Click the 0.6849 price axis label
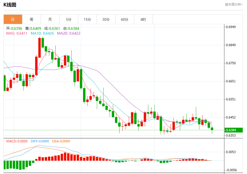 click(x=231, y=45)
